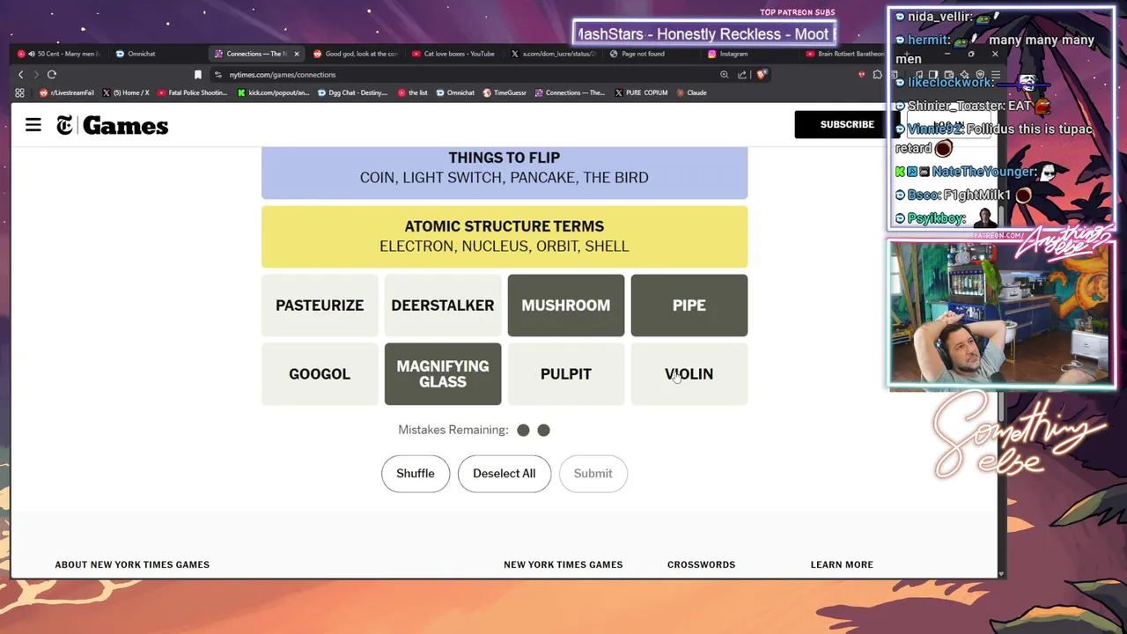1127x634 pixels.
Task: Click NEW YORK TIMES GAMES footer heading
Action: point(563,564)
